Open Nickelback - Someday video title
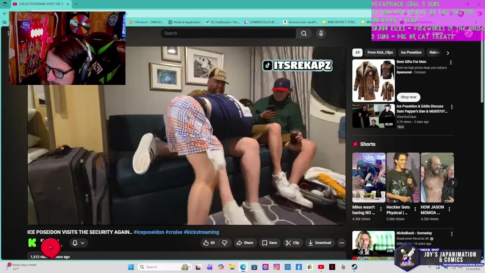This screenshot has height=273, width=485. [414, 233]
